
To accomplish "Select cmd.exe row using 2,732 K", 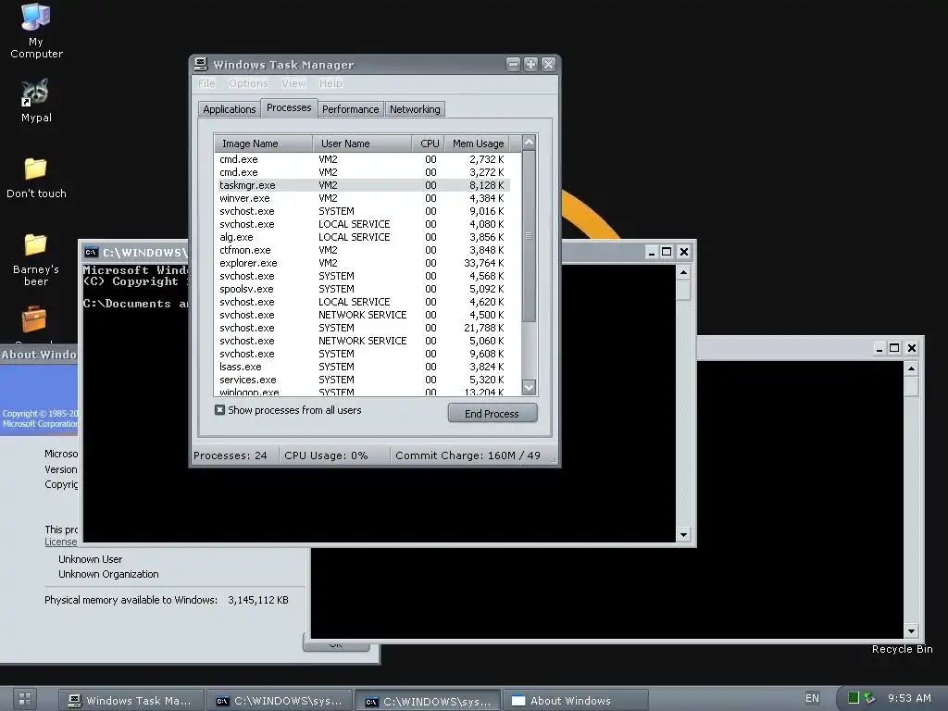I will 364,159.
